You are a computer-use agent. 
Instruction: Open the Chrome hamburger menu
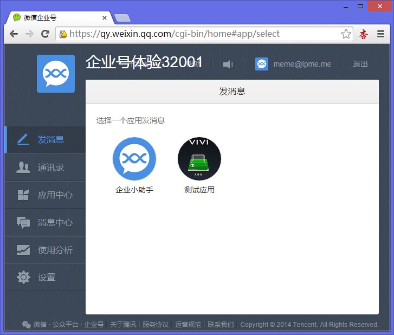(380, 34)
